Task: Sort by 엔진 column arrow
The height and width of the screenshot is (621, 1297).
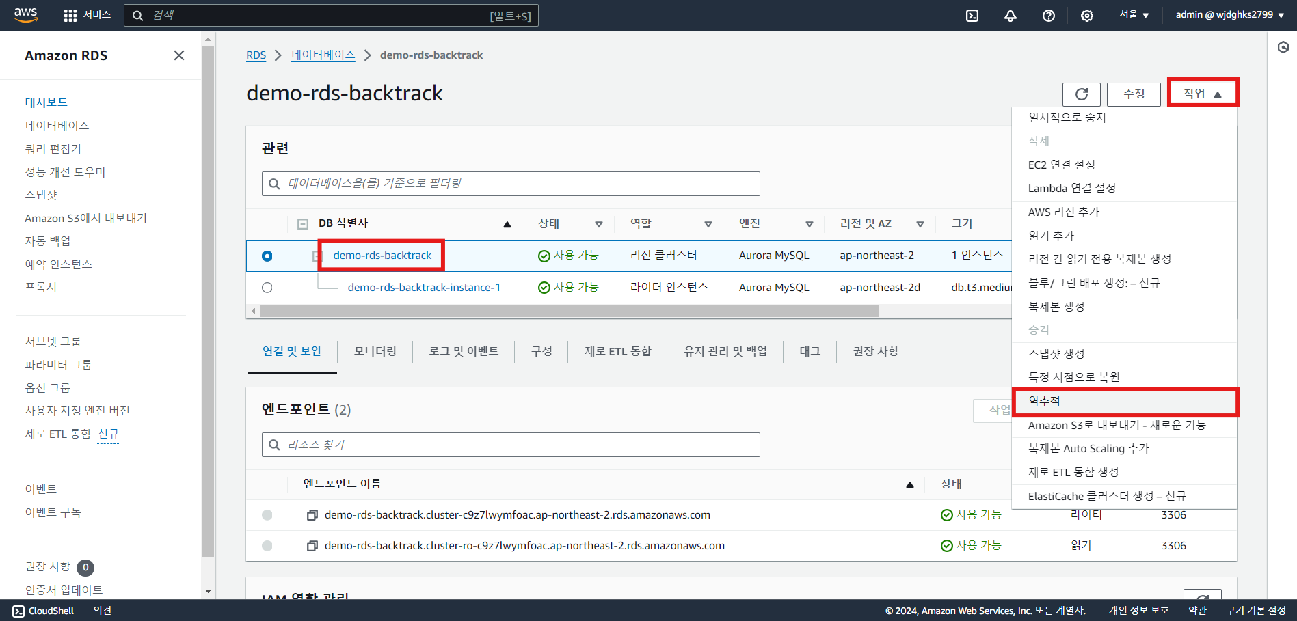Action: [x=809, y=224]
